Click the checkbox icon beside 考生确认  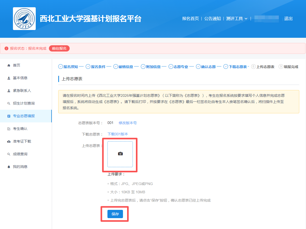[x=9, y=129]
